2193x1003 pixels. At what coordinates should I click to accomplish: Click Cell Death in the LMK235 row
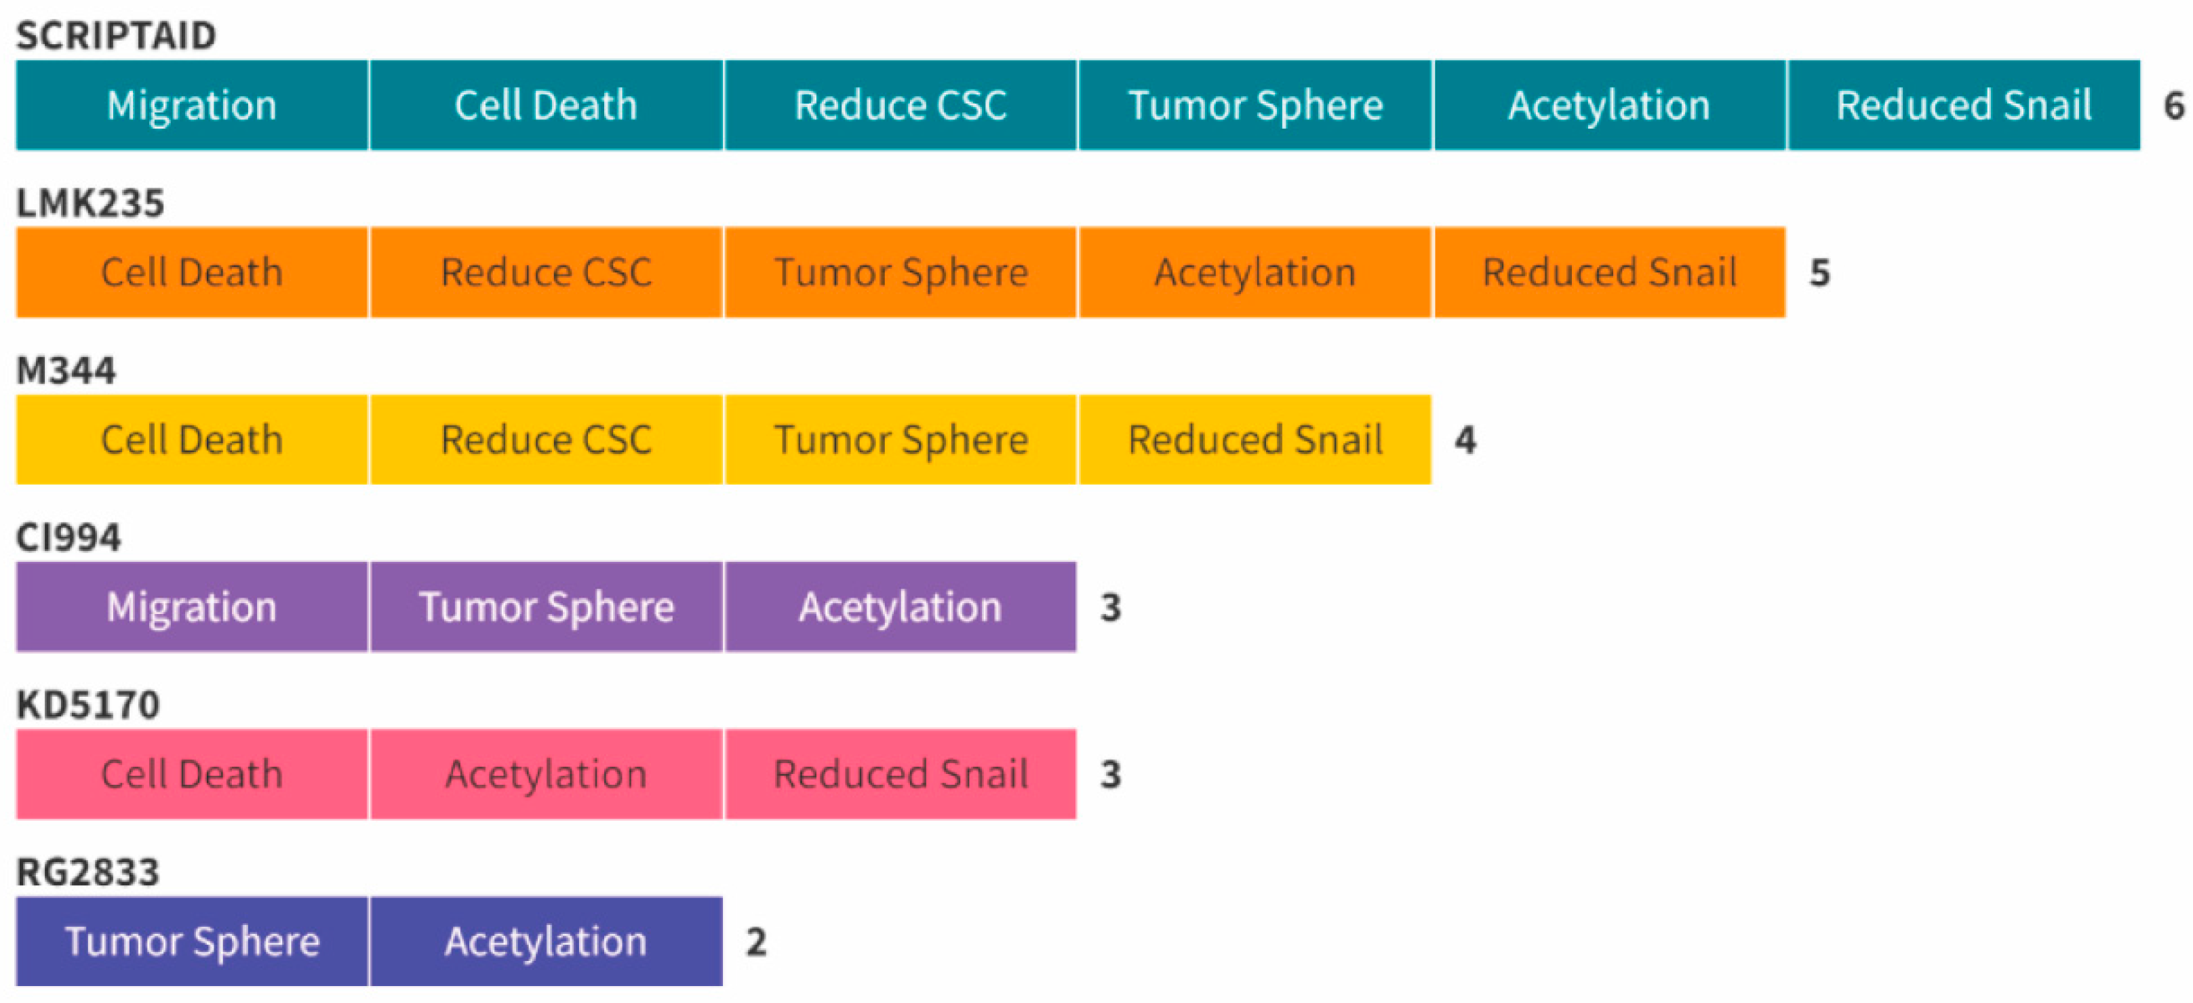coord(191,272)
